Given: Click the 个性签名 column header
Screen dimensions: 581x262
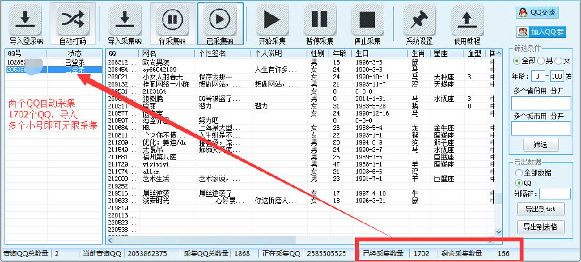Looking at the screenshot, I should tap(223, 53).
